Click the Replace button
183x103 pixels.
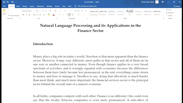pos(170,13)
